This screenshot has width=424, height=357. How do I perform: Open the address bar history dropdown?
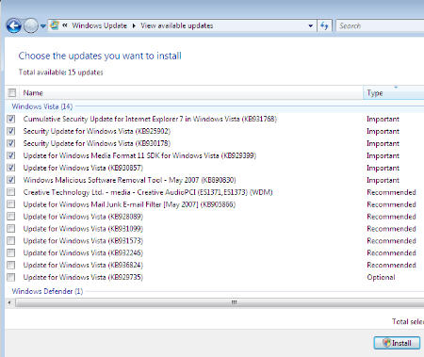click(x=310, y=26)
